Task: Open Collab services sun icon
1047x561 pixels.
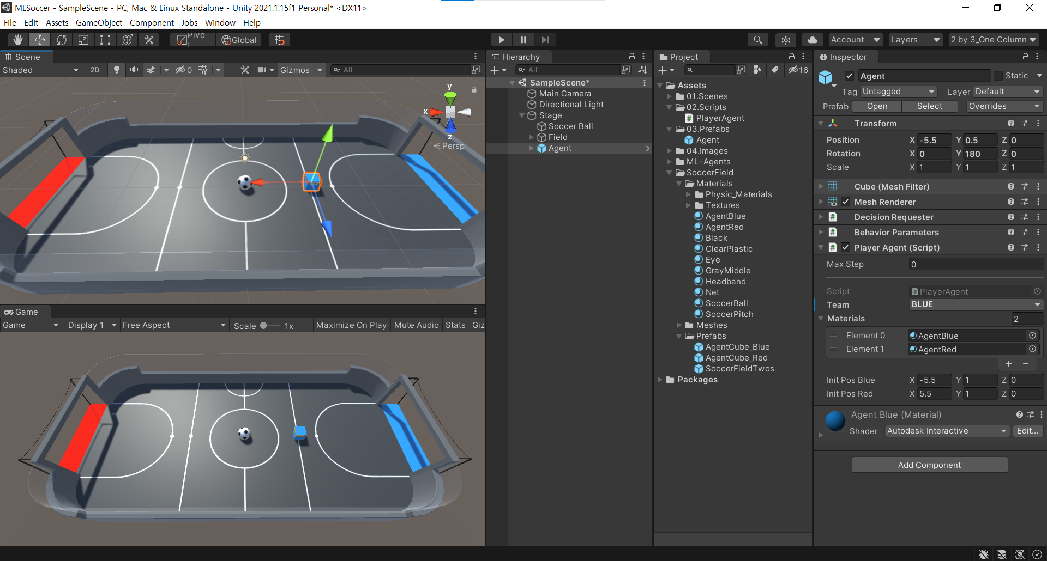Action: pyautogui.click(x=786, y=40)
